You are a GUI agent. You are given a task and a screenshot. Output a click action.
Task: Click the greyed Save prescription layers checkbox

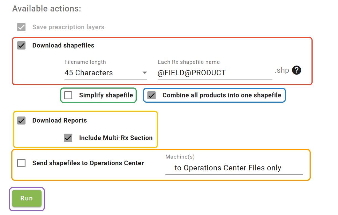pos(22,27)
